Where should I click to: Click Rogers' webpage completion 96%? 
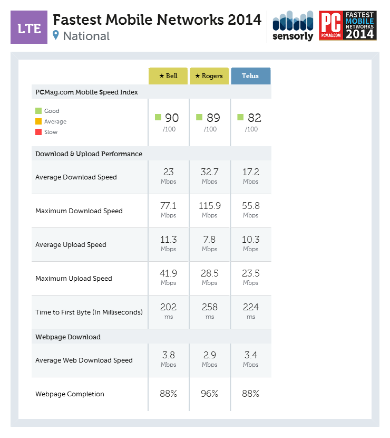coord(210,394)
